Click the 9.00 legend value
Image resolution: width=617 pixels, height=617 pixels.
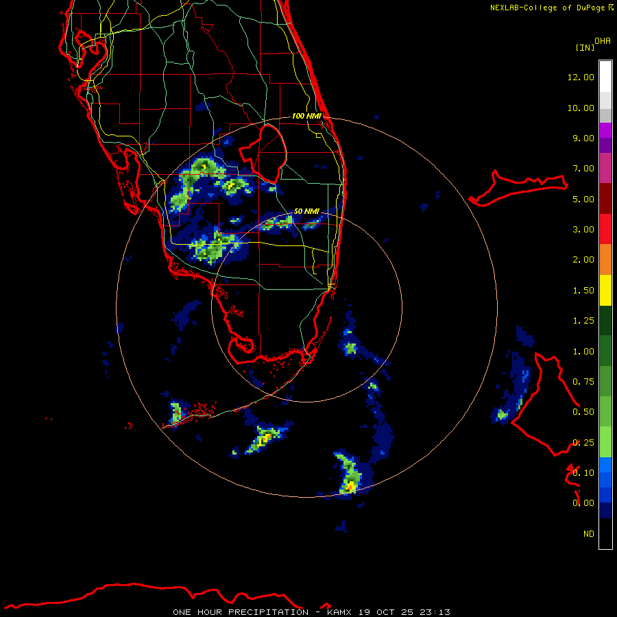click(583, 138)
